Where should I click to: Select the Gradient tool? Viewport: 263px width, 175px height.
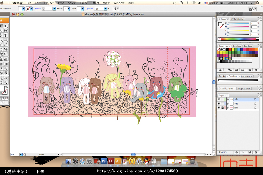(x=6, y=64)
